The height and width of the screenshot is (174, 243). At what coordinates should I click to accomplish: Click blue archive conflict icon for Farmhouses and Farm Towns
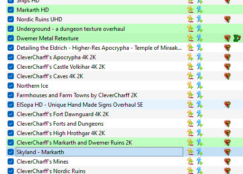click(x=199, y=95)
